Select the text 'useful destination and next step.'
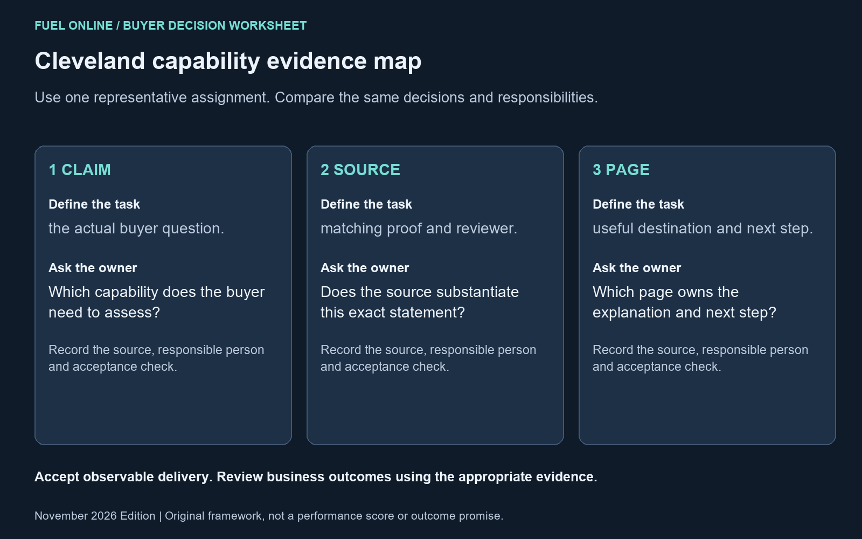862x539 pixels. pos(703,229)
